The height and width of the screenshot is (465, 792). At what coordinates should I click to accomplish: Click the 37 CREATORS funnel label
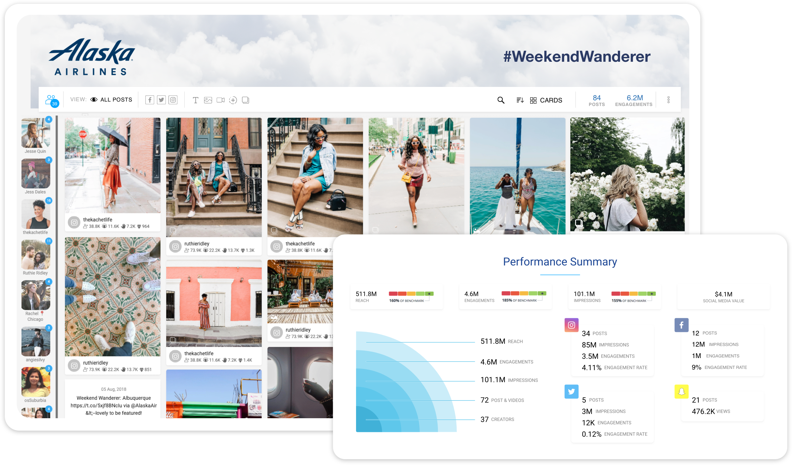click(x=497, y=419)
